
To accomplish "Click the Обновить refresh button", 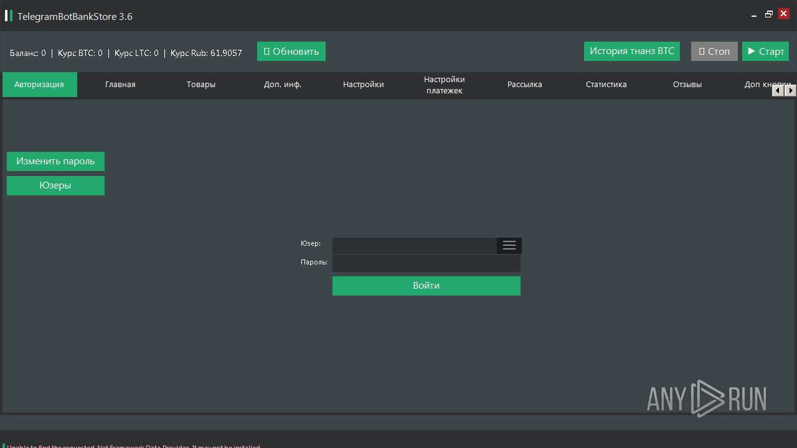I will click(x=291, y=51).
